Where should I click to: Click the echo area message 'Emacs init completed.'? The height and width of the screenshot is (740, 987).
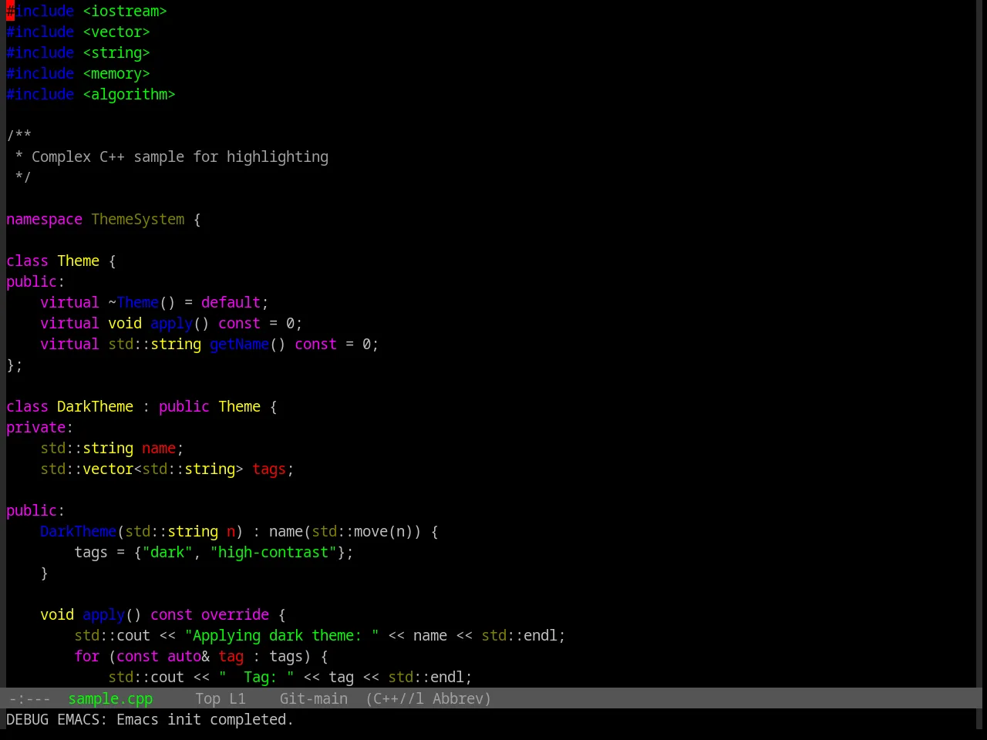click(x=205, y=719)
